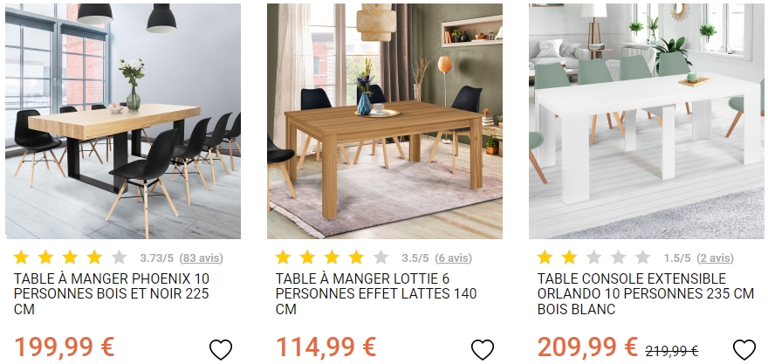Open Table console extensible Orlando title

tap(646, 294)
